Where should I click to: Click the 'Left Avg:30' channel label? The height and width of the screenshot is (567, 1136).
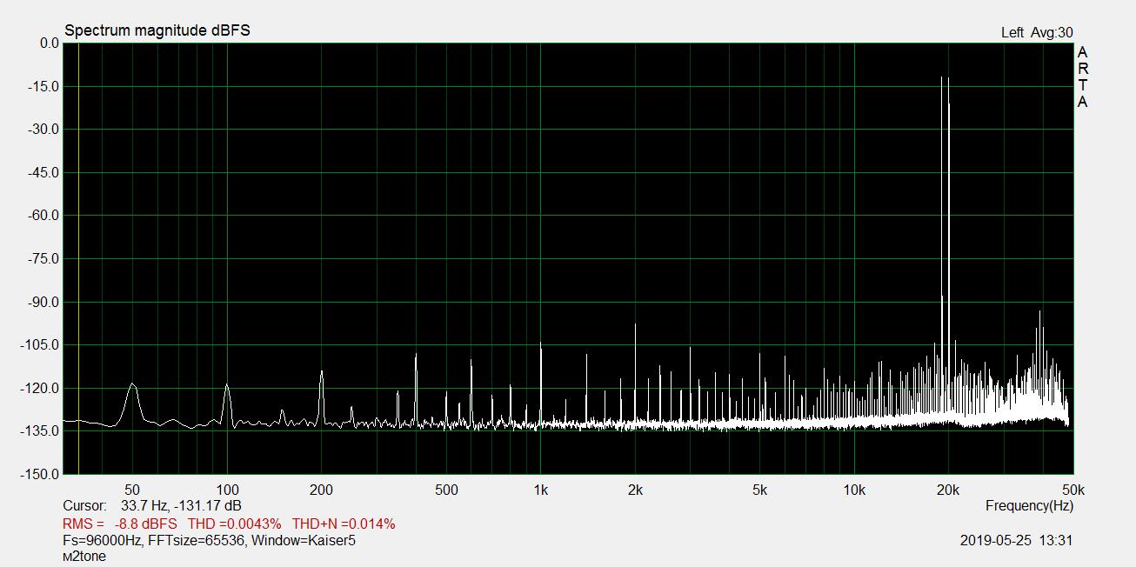[x=1037, y=33]
